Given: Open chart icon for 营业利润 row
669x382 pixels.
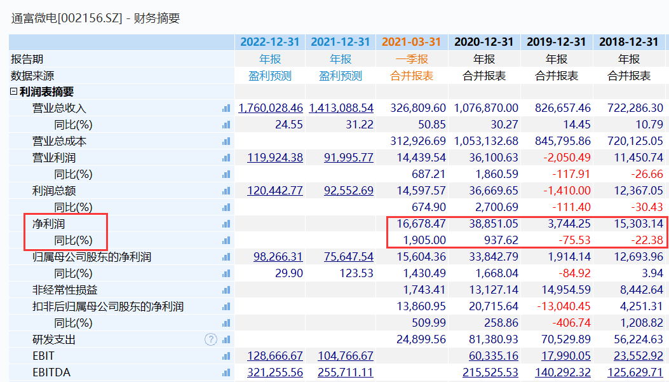Looking at the screenshot, I should (x=226, y=158).
